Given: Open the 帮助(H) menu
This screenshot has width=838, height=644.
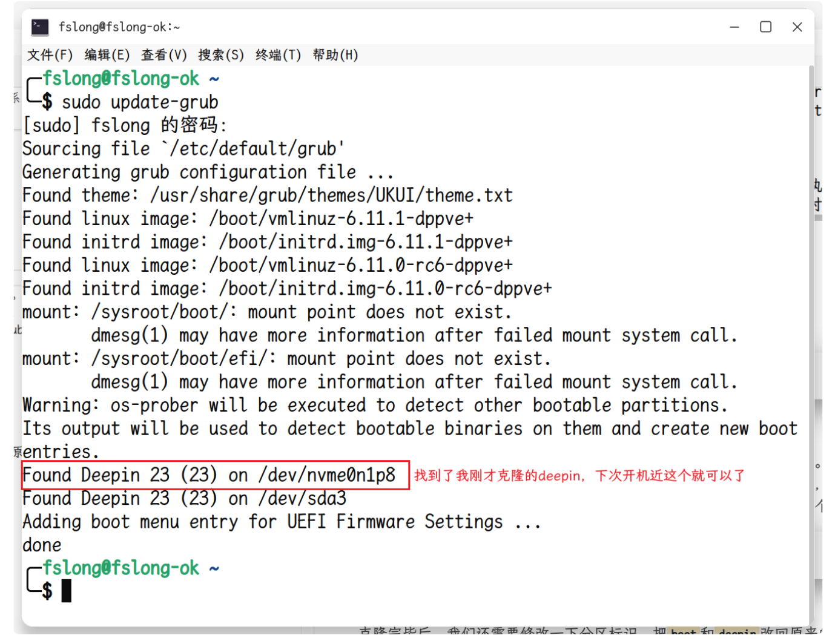Looking at the screenshot, I should click(x=335, y=55).
